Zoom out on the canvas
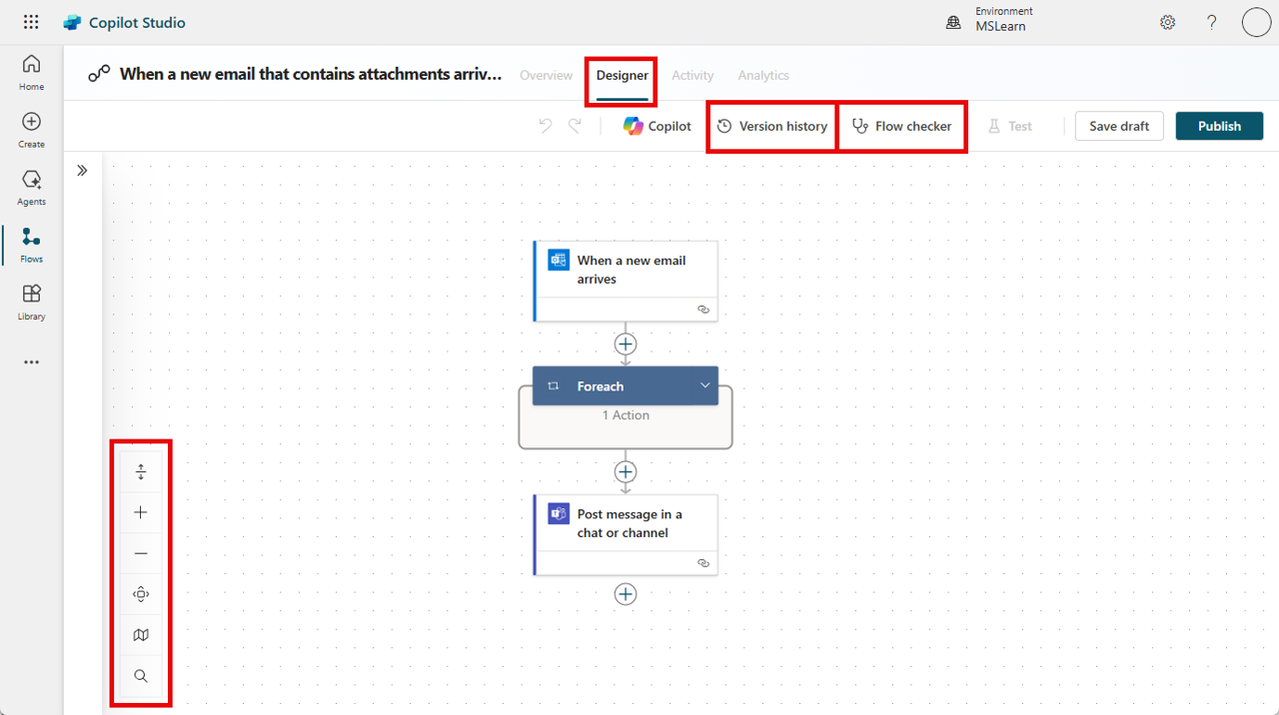This screenshot has height=715, width=1279. click(141, 553)
